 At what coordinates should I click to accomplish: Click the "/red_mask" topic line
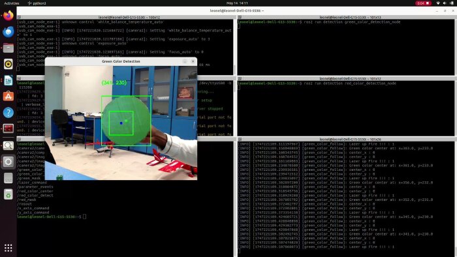[27, 200]
